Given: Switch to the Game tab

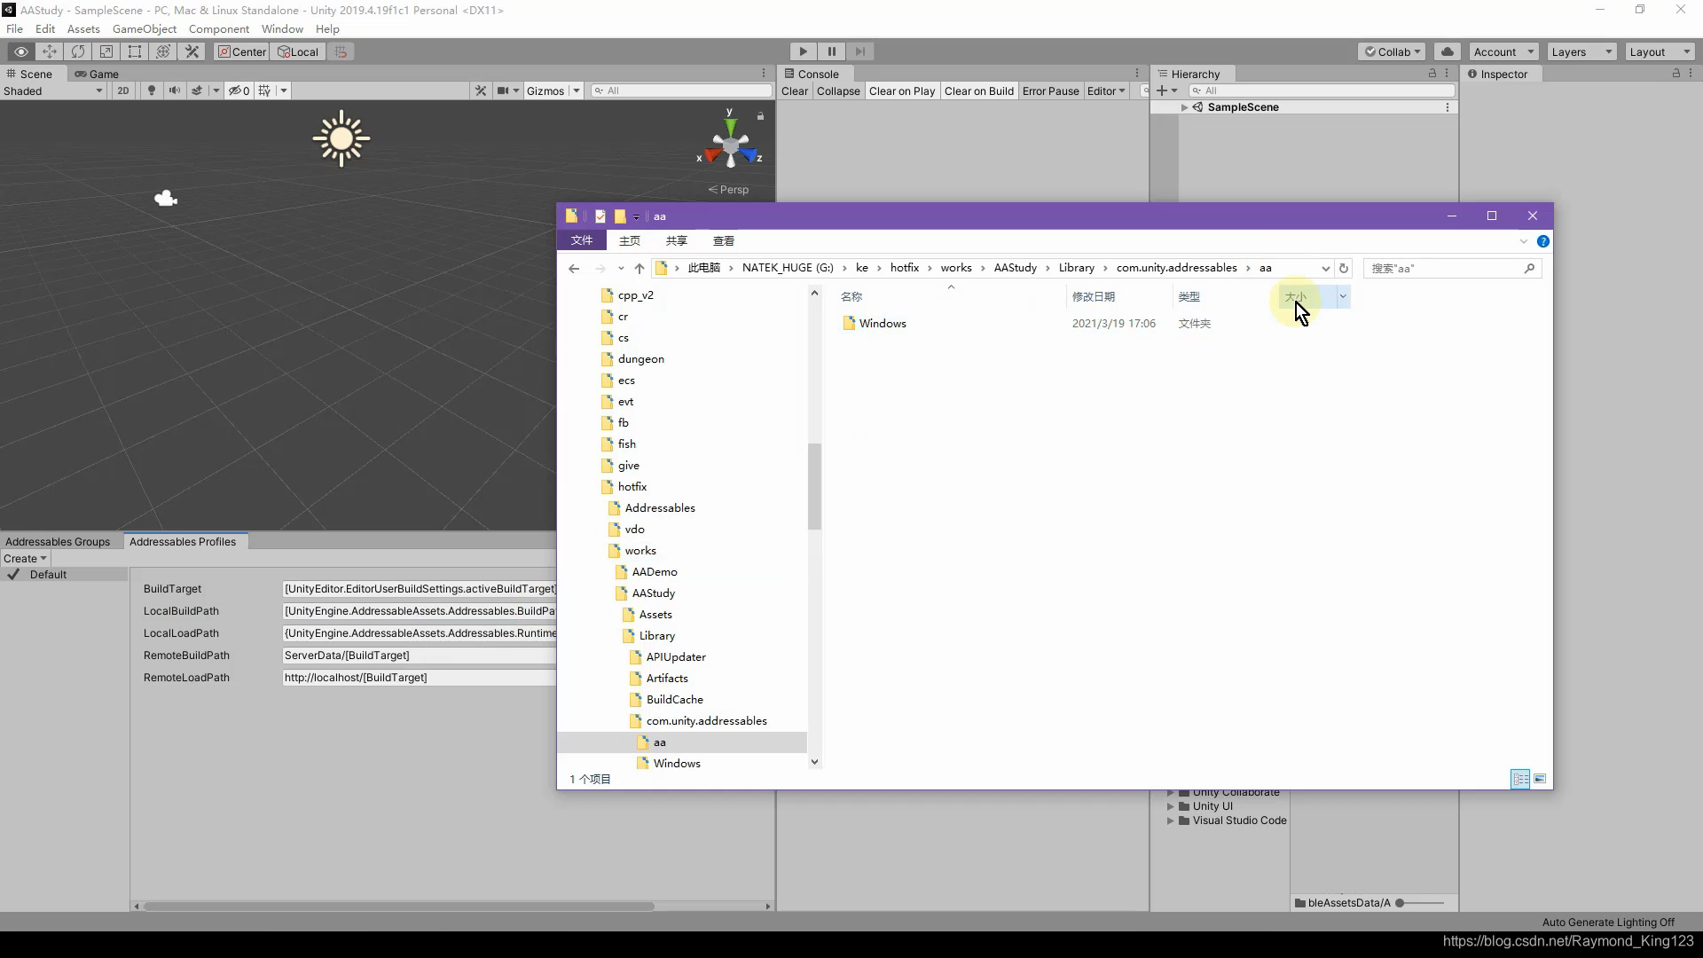Looking at the screenshot, I should pos(97,74).
